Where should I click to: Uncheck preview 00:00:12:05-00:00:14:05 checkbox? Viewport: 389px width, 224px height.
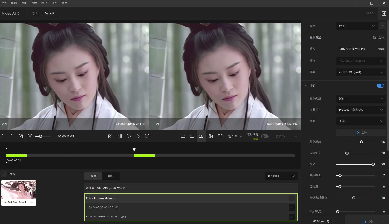click(x=292, y=217)
